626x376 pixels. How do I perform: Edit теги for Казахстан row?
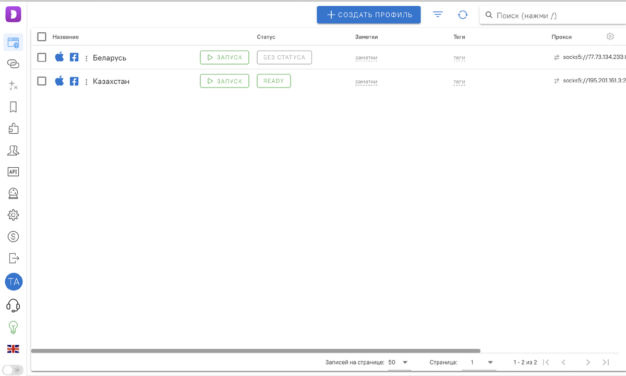[459, 82]
